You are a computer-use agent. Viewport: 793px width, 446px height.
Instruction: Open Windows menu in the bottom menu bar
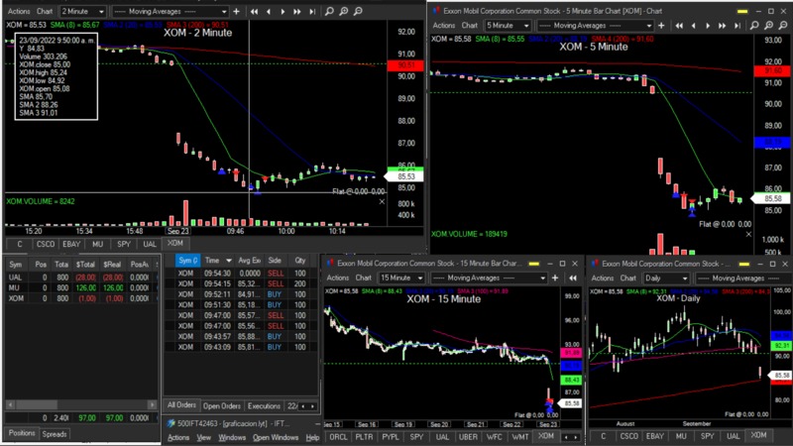(x=230, y=437)
